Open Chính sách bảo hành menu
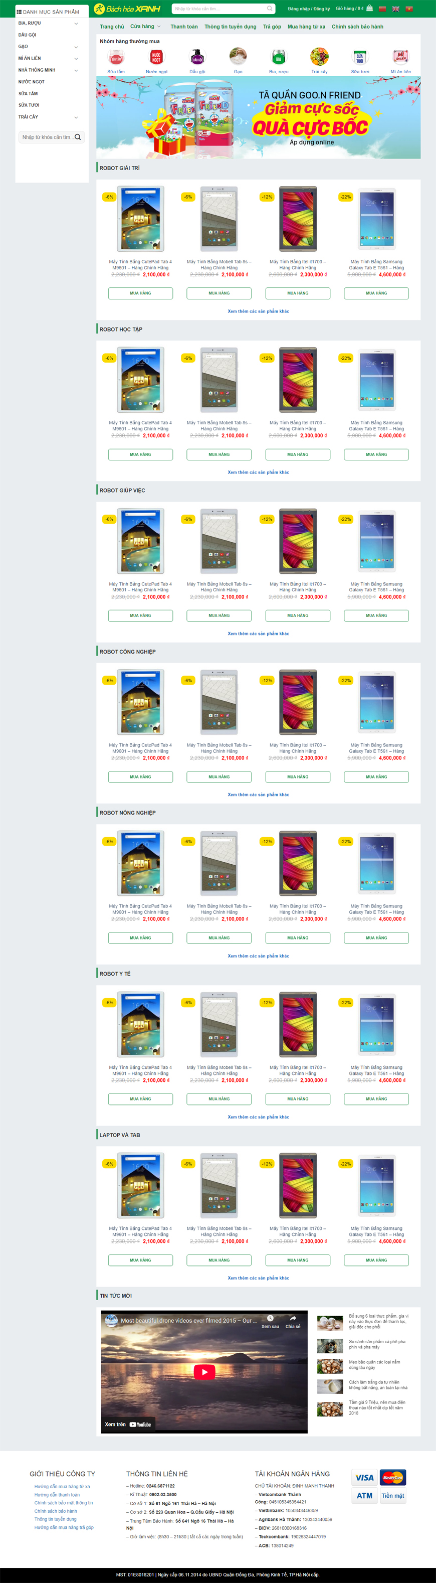The width and height of the screenshot is (436, 1583). (x=357, y=27)
